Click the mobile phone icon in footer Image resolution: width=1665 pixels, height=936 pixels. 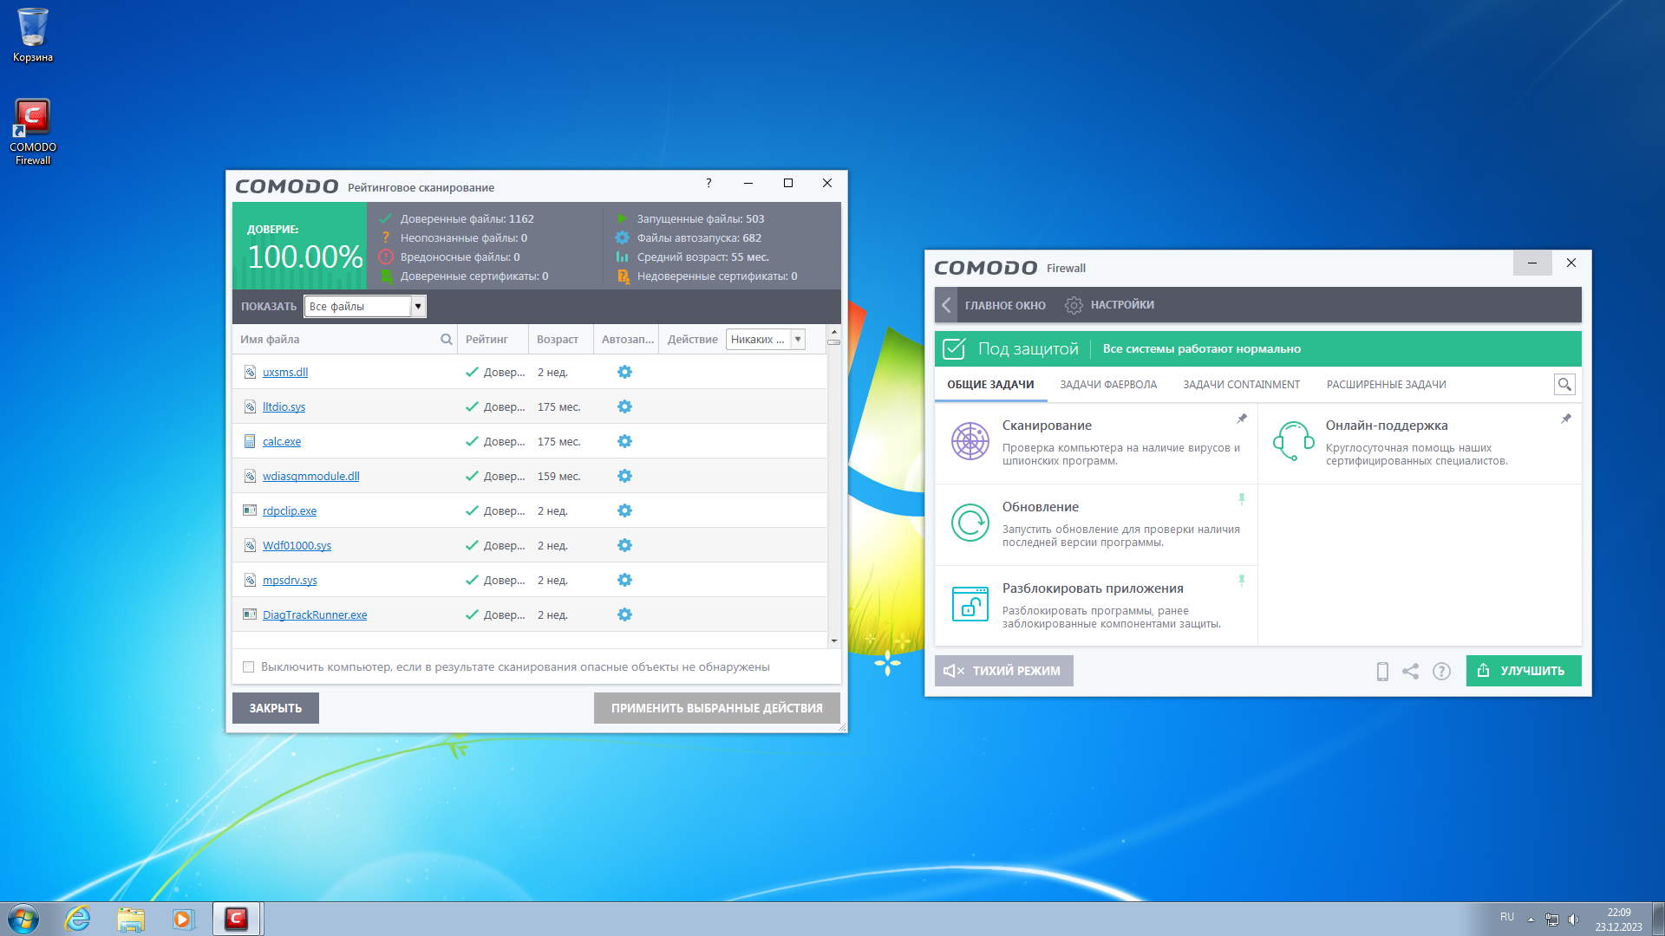click(1382, 671)
